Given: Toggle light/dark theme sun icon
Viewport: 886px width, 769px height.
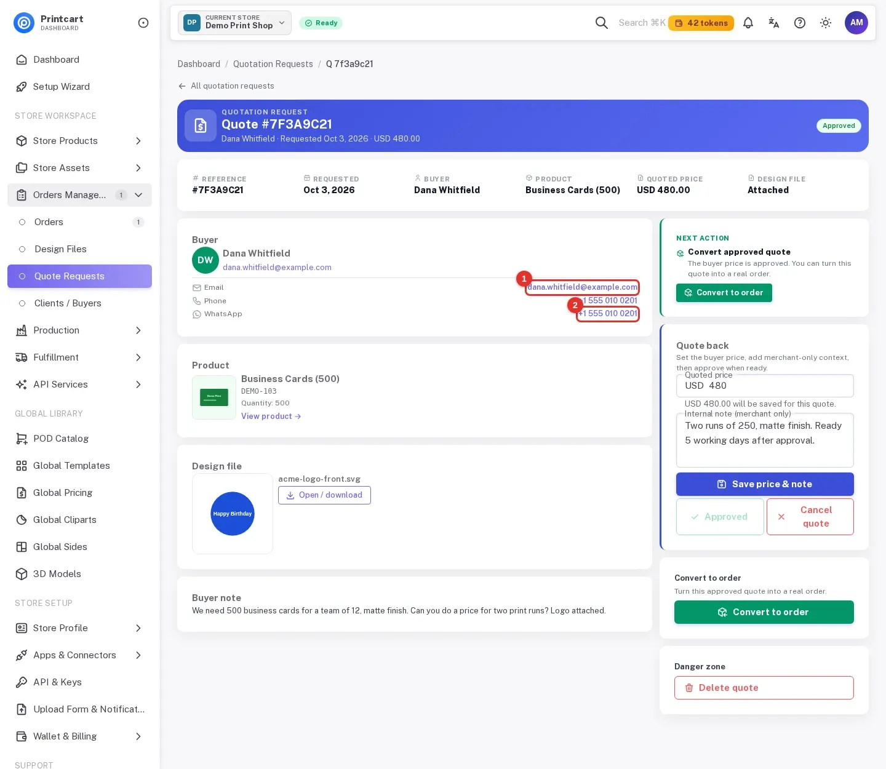Looking at the screenshot, I should pos(826,23).
